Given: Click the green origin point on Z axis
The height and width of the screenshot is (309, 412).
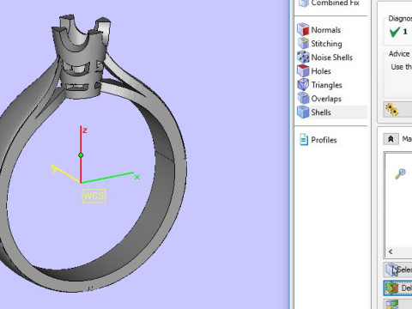Looking at the screenshot, I should pyautogui.click(x=81, y=155).
